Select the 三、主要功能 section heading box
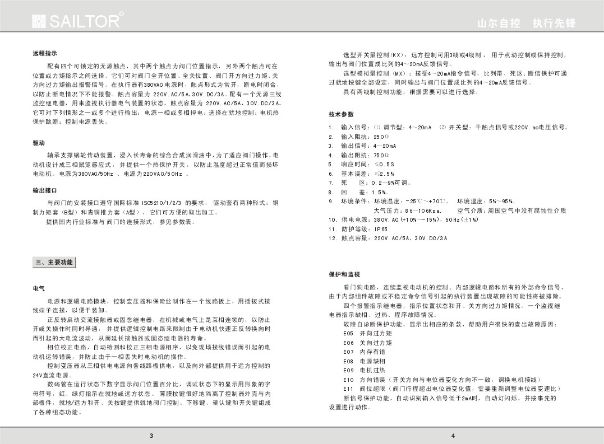Viewport: 604px width, 444px height. (54, 263)
